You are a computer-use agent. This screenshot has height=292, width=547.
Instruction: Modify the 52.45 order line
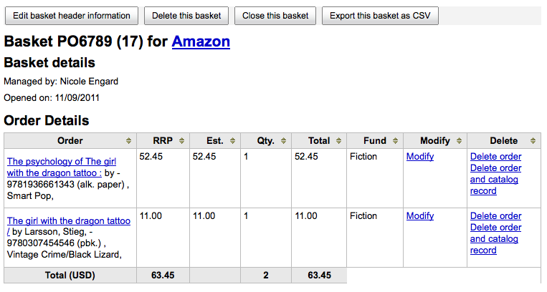[x=420, y=157]
